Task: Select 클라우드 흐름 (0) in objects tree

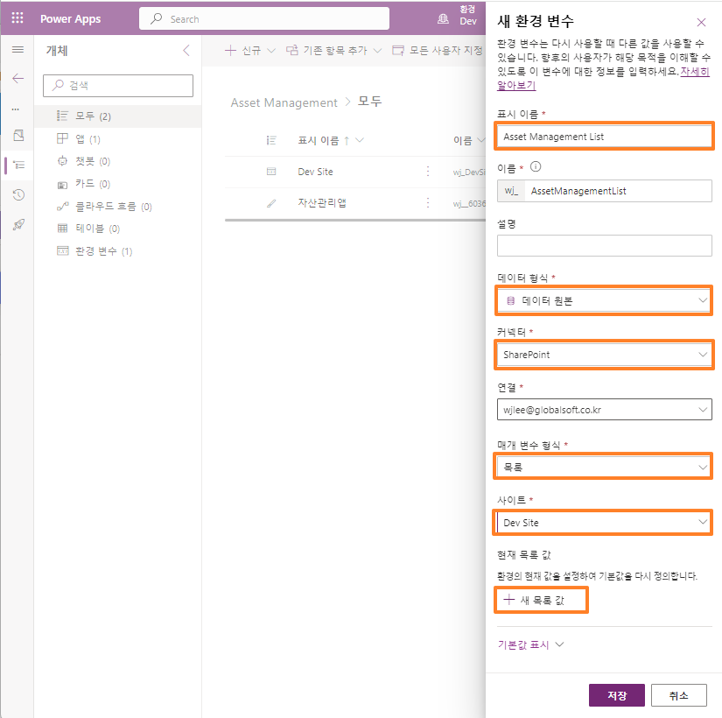Action: coord(117,207)
